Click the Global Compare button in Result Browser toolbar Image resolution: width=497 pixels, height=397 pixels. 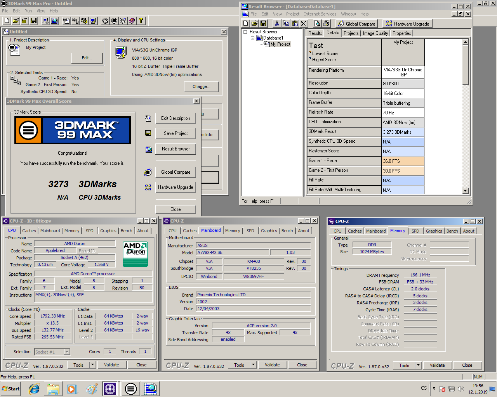356,24
